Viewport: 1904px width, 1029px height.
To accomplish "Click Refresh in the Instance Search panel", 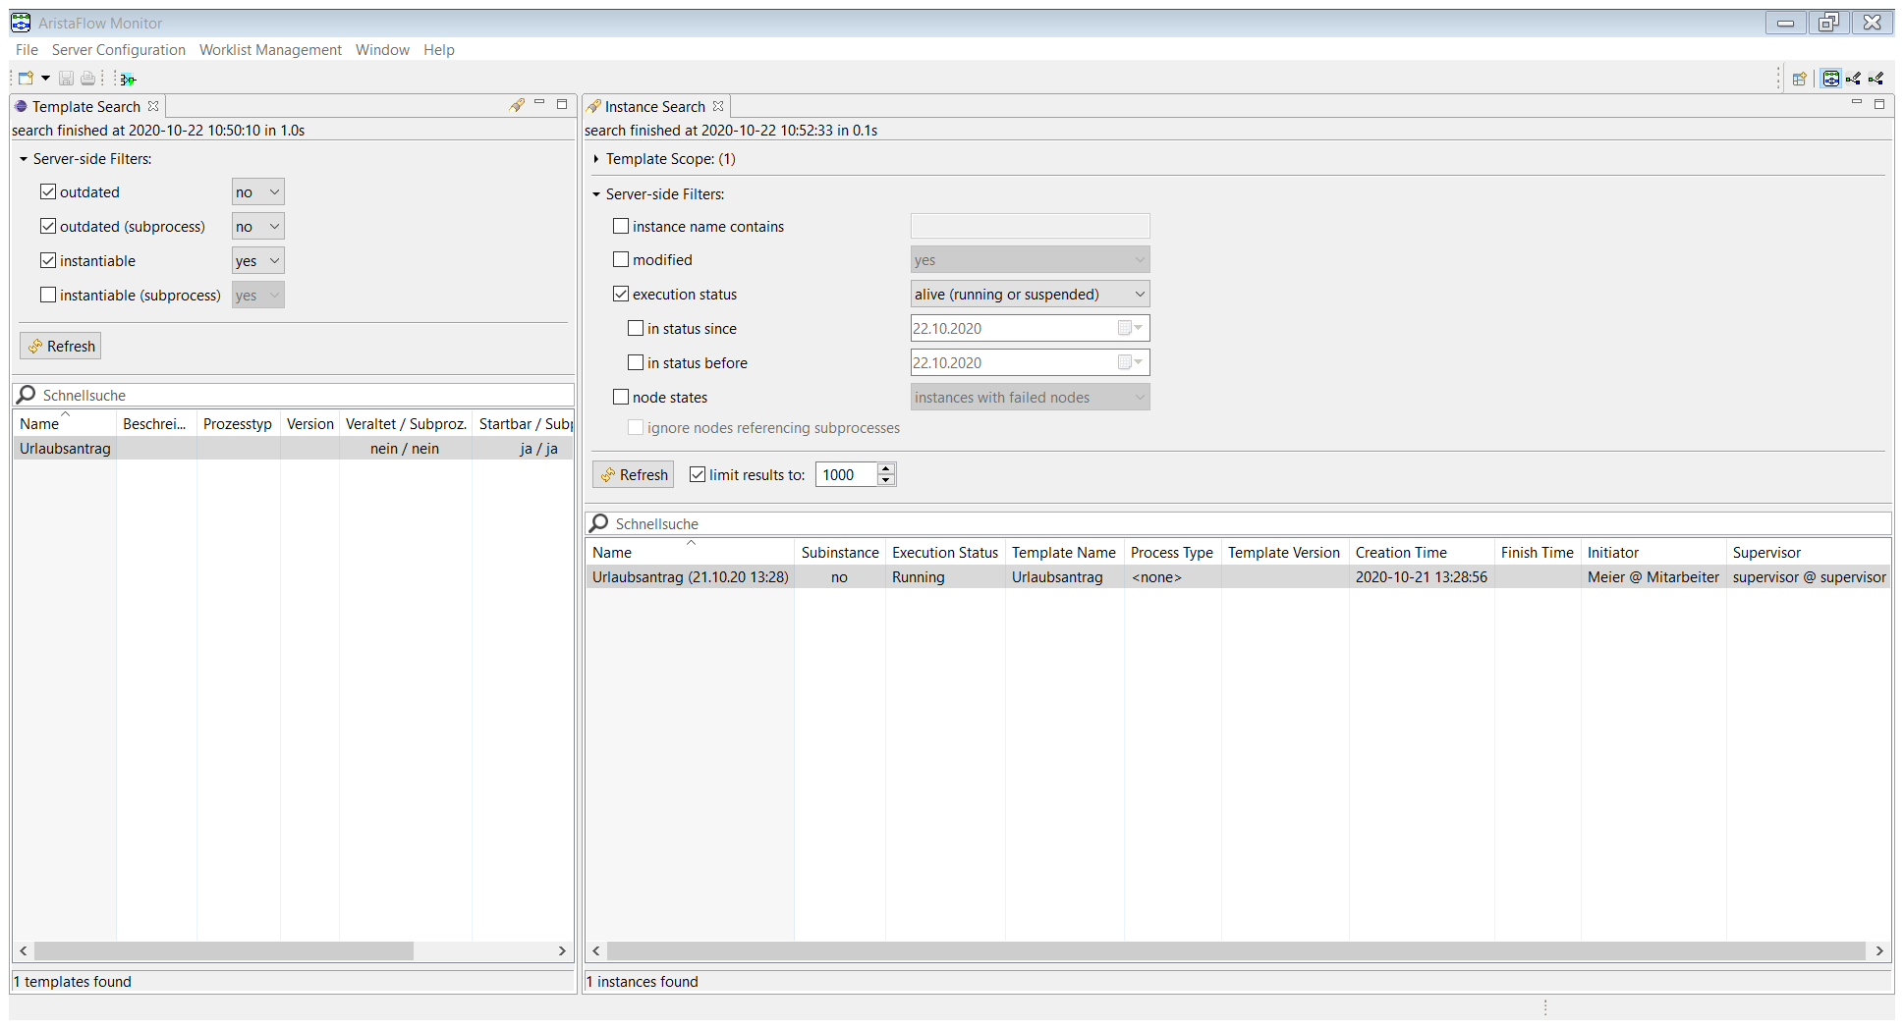I will [634, 475].
